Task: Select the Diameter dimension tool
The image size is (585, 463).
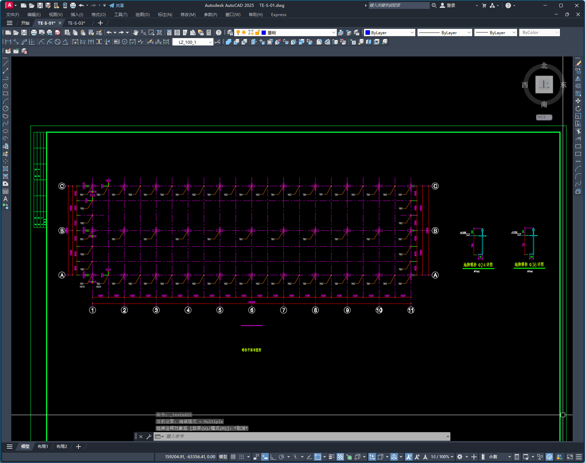Action: pos(58,42)
